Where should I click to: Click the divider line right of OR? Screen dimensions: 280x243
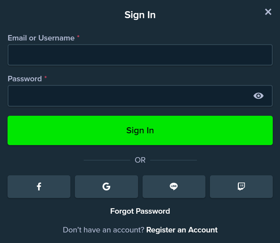(x=173, y=160)
